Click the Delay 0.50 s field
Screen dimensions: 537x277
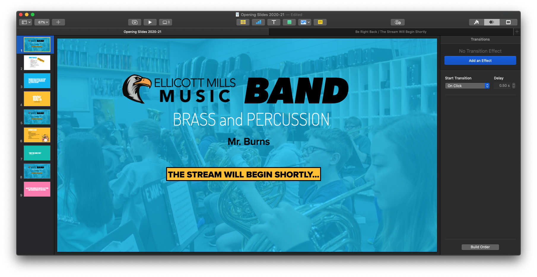(x=502, y=86)
